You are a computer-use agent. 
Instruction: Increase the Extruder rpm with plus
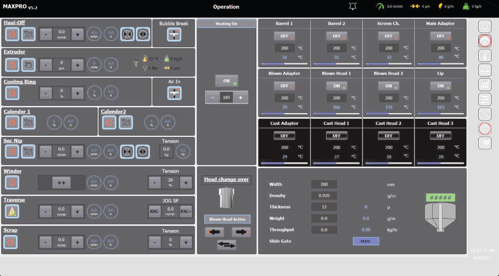[78, 65]
